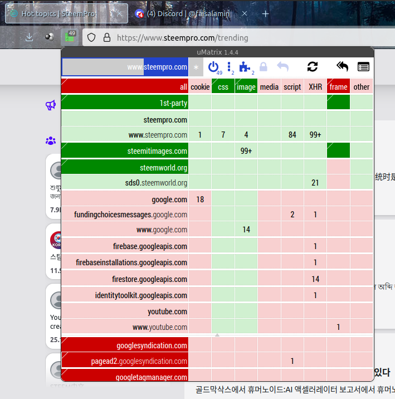Open a new browser tab
The image size is (395, 399).
pos(265,14)
